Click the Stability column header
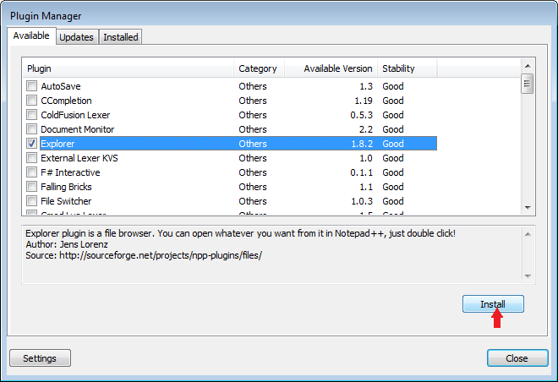This screenshot has height=382, width=558. pyautogui.click(x=407, y=68)
